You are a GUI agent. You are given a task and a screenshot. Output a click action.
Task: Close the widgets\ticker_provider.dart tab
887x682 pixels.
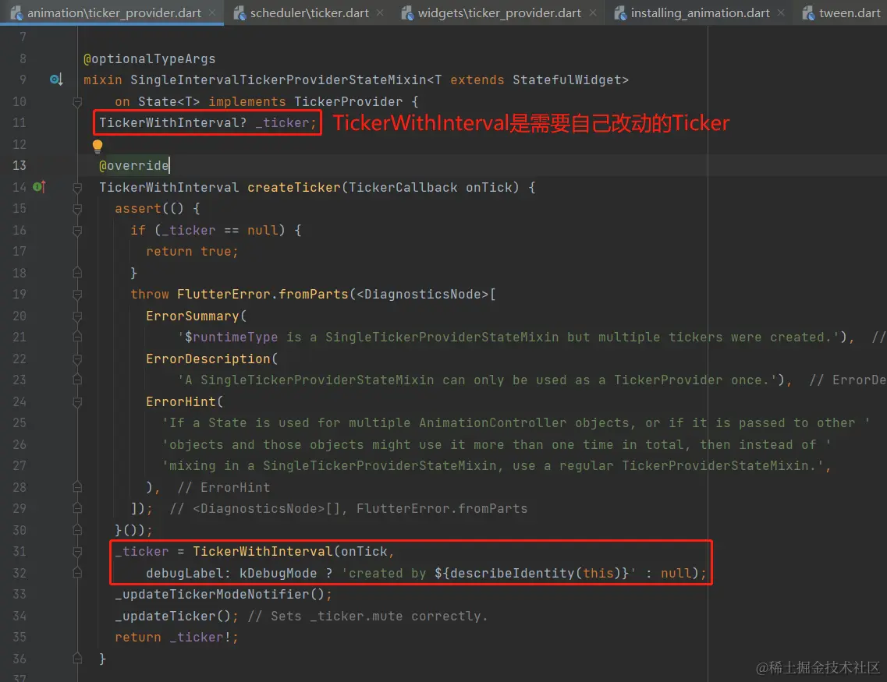click(x=592, y=12)
